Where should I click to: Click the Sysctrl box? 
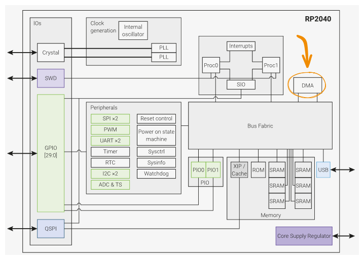(x=156, y=152)
